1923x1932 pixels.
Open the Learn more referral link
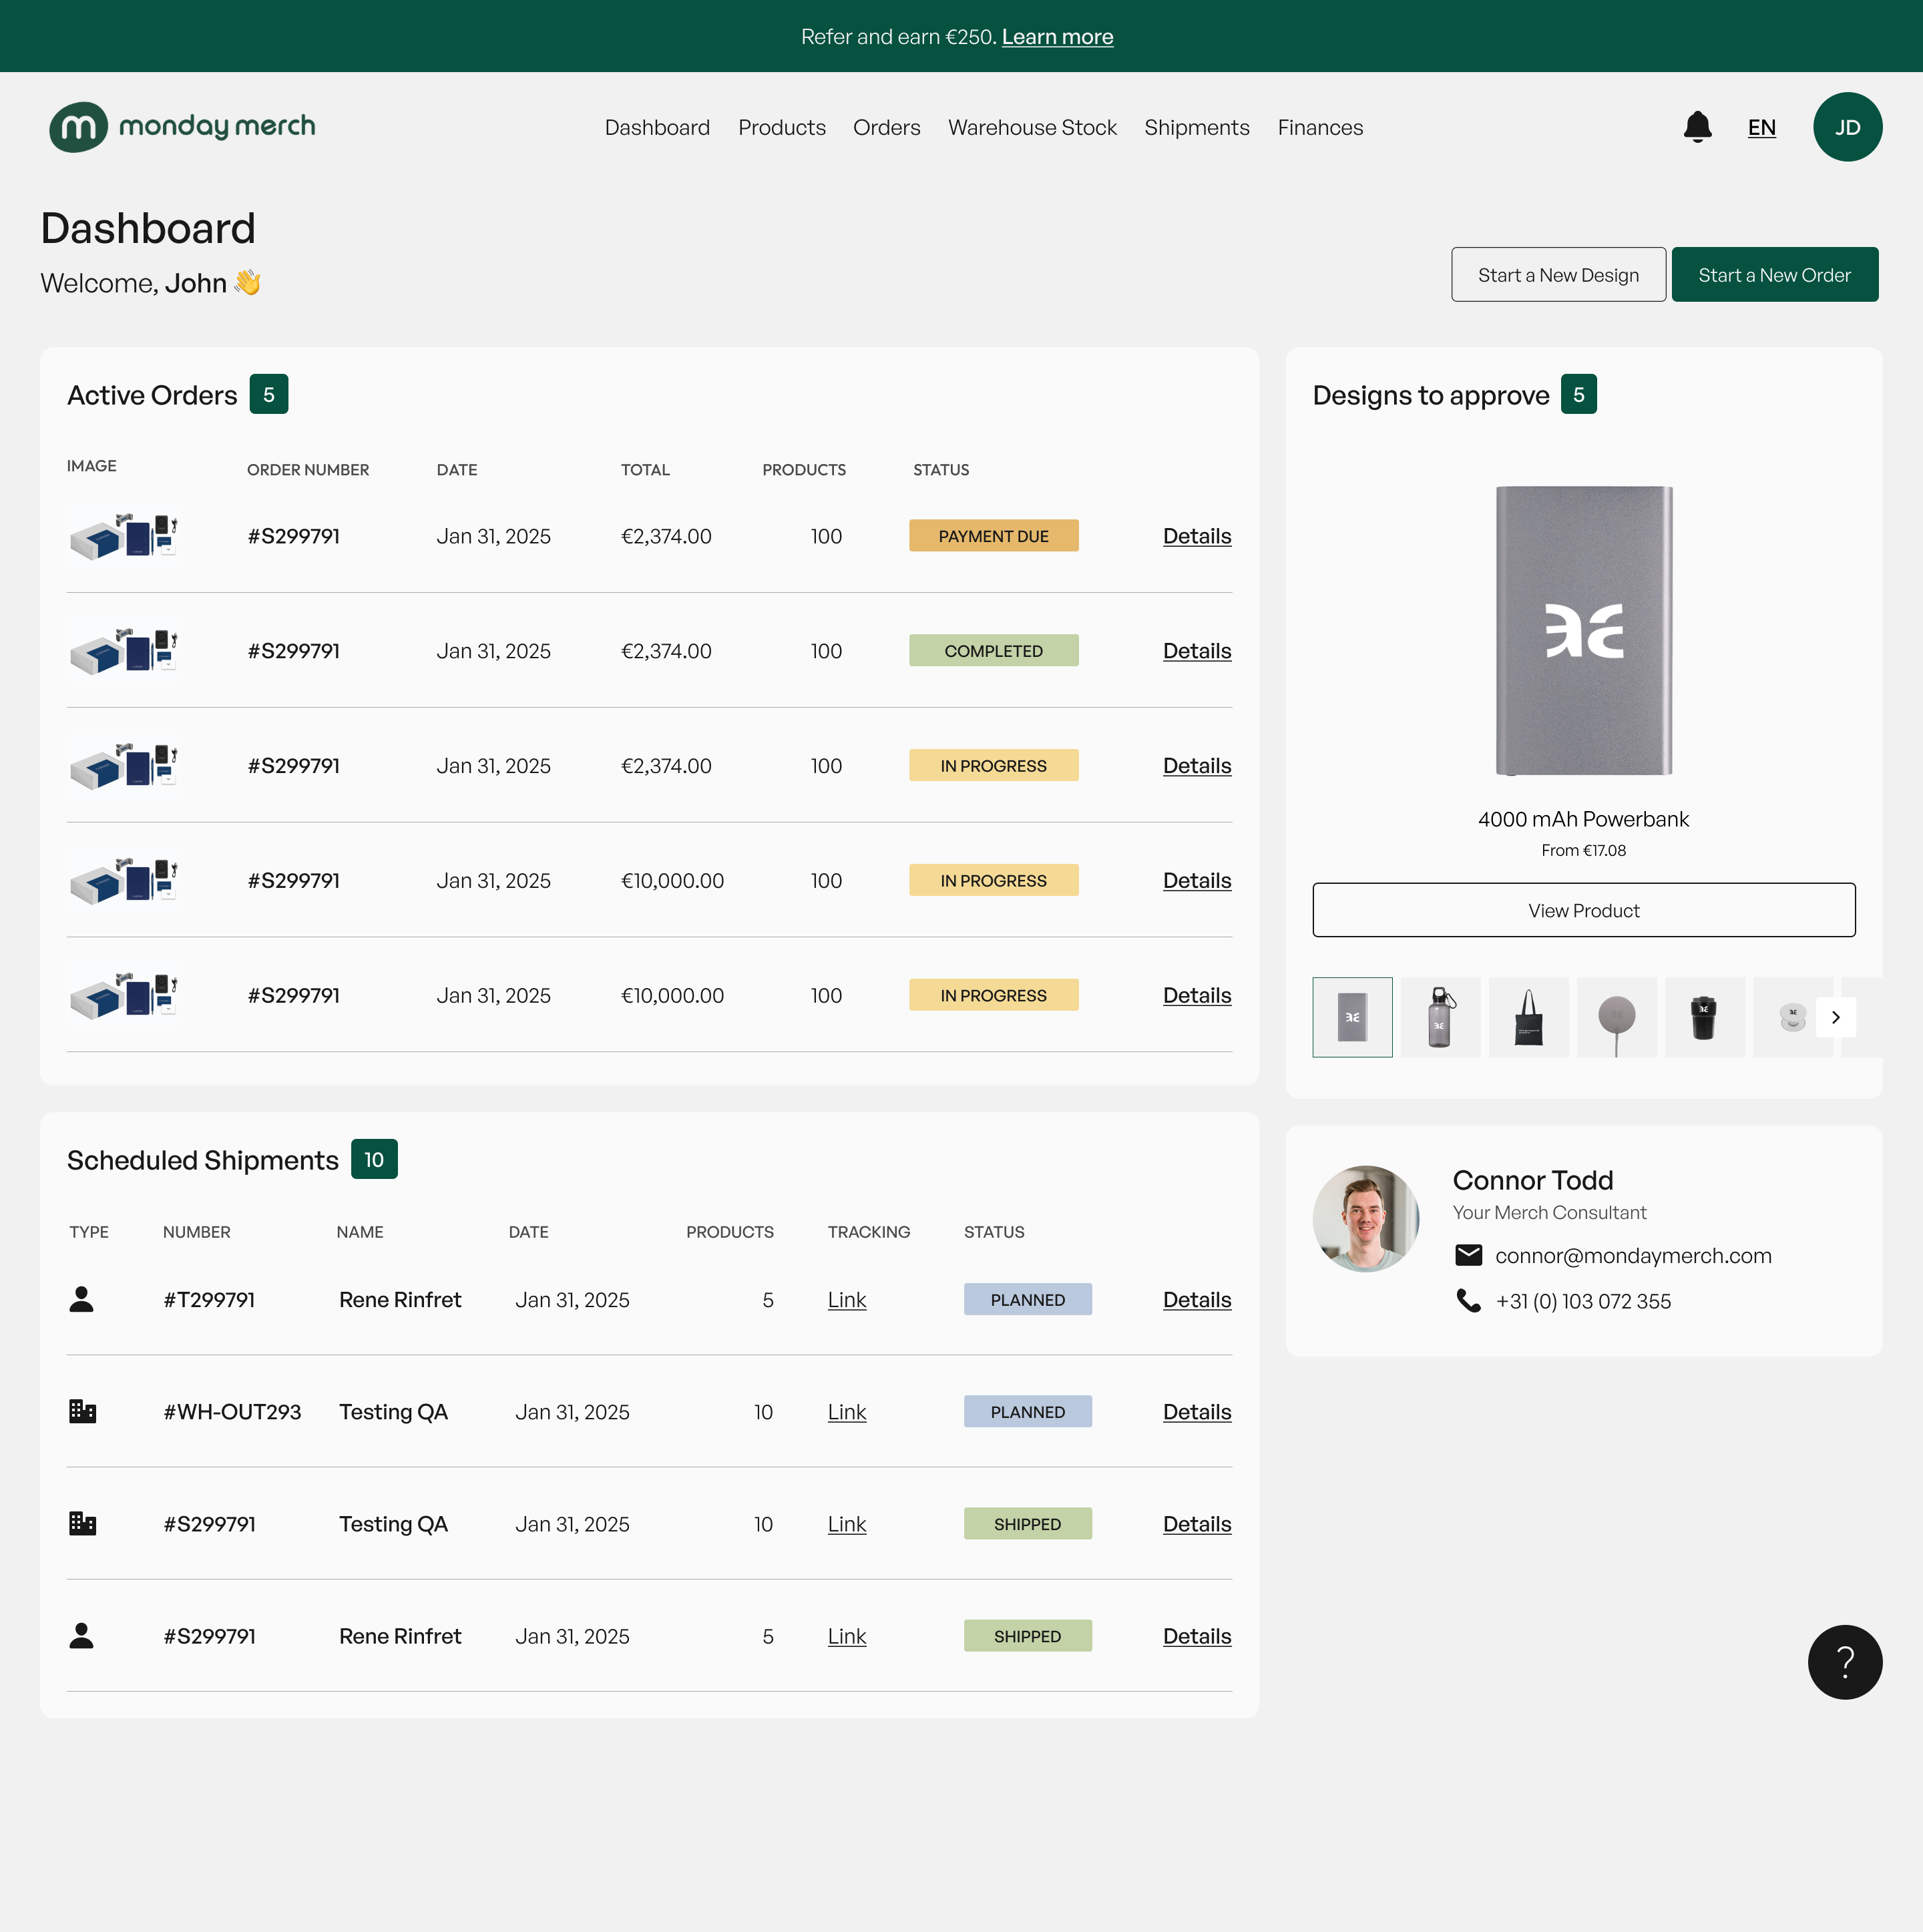[1056, 36]
